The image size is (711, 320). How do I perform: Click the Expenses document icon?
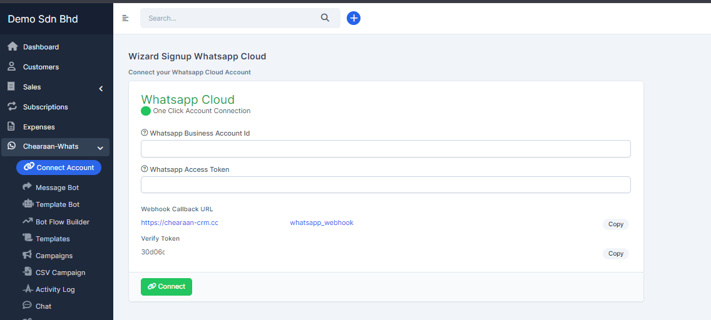tap(11, 127)
